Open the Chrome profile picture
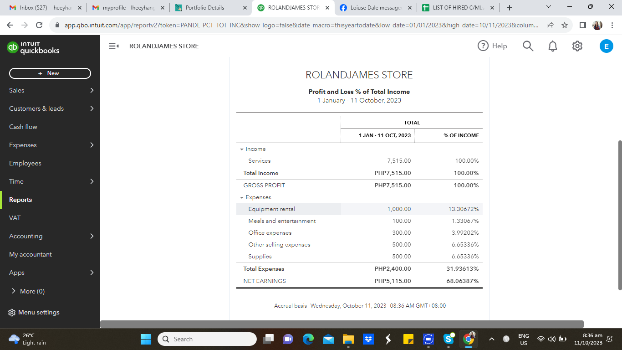Viewport: 622px width, 350px height. pyautogui.click(x=597, y=25)
